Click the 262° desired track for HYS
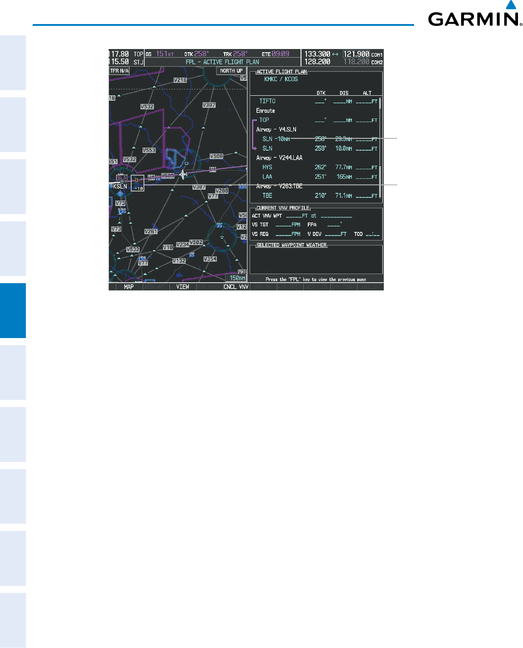Viewport: 523px width, 648px height. [321, 167]
